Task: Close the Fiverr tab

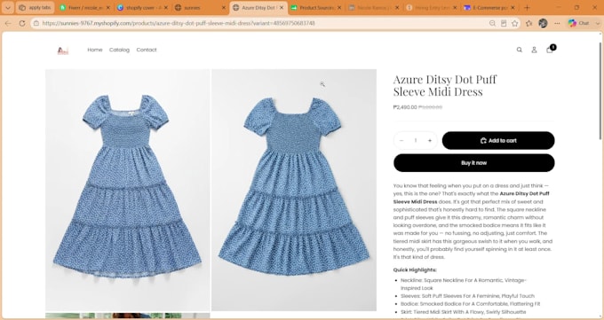Action: click(107, 8)
